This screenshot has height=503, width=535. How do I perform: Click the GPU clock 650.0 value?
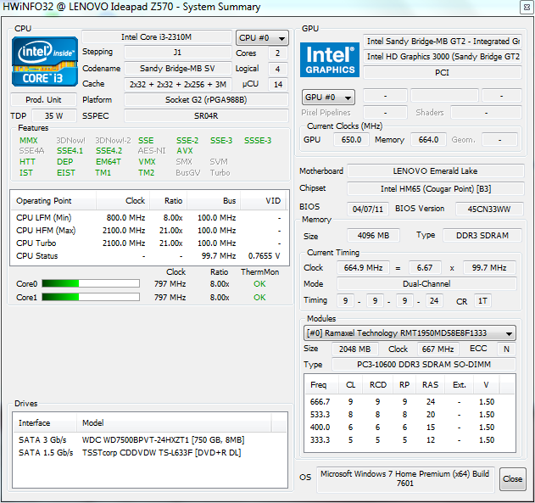point(351,140)
